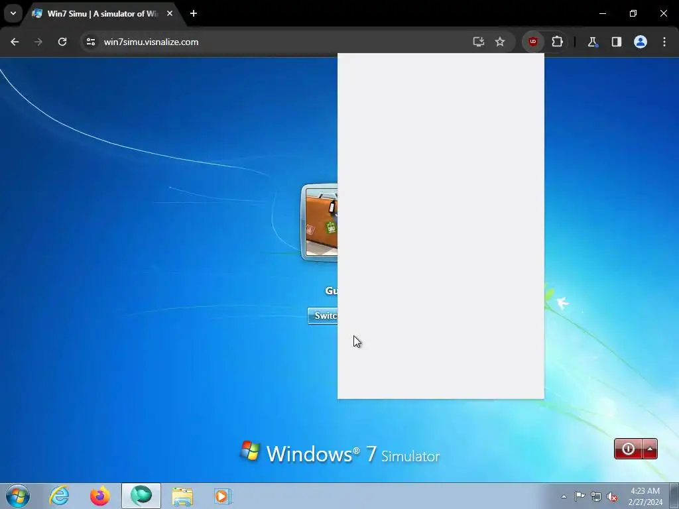Open the clock showing 4:23 AM
The height and width of the screenshot is (509, 679).
645,496
